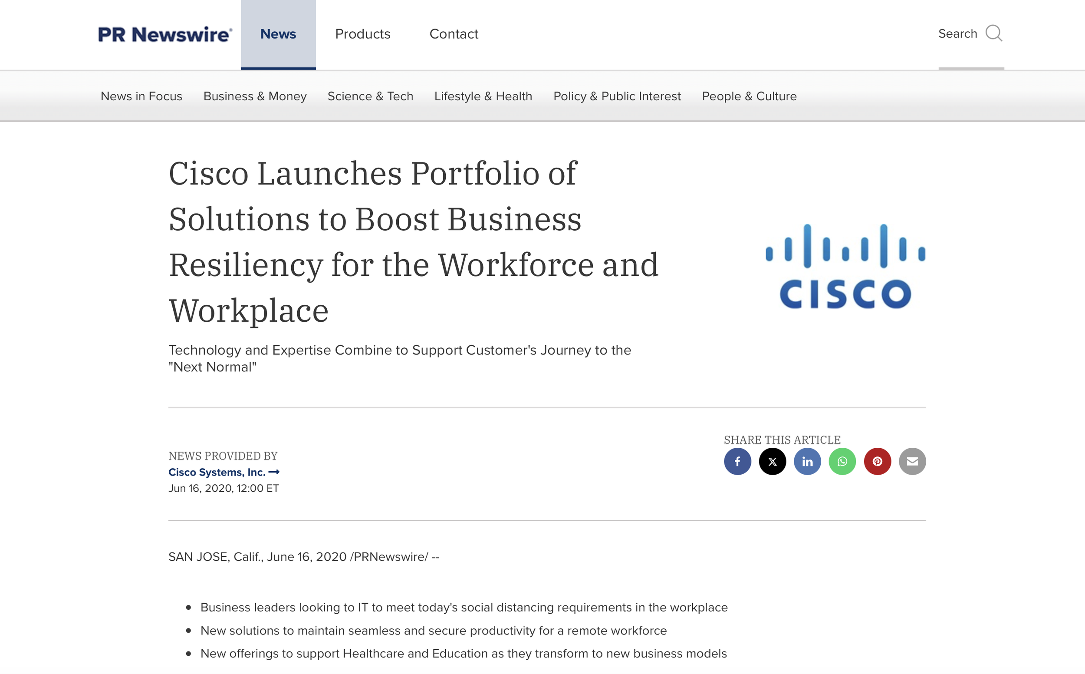Share the article on X (Twitter)

click(x=773, y=461)
